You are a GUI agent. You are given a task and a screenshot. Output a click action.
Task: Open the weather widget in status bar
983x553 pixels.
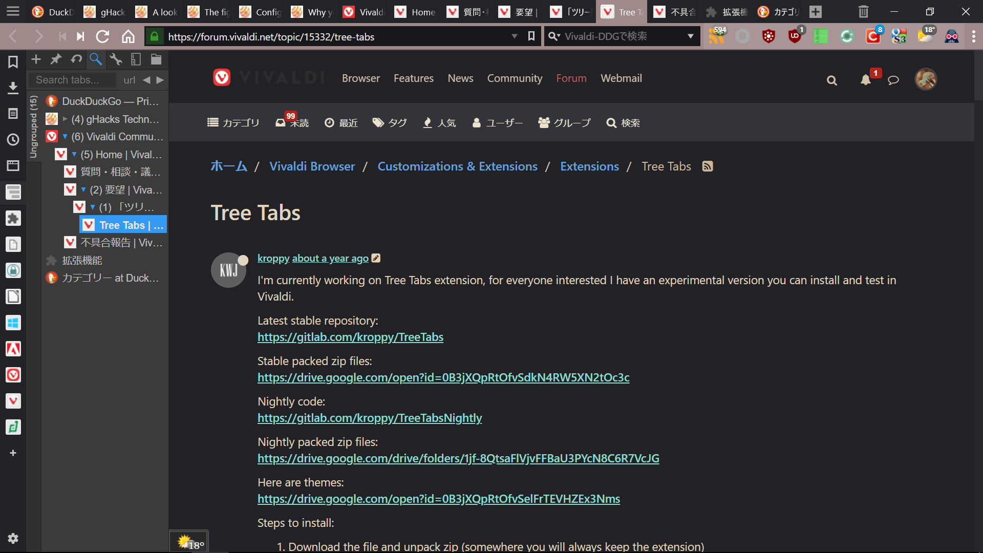coord(189,542)
